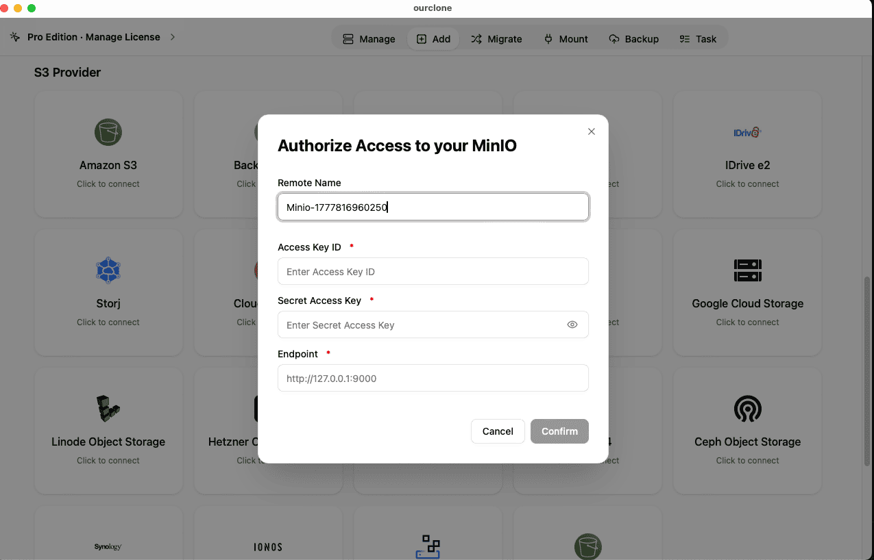Click the bottom green bucket provider icon
Viewport: 874px width, 560px height.
[587, 546]
